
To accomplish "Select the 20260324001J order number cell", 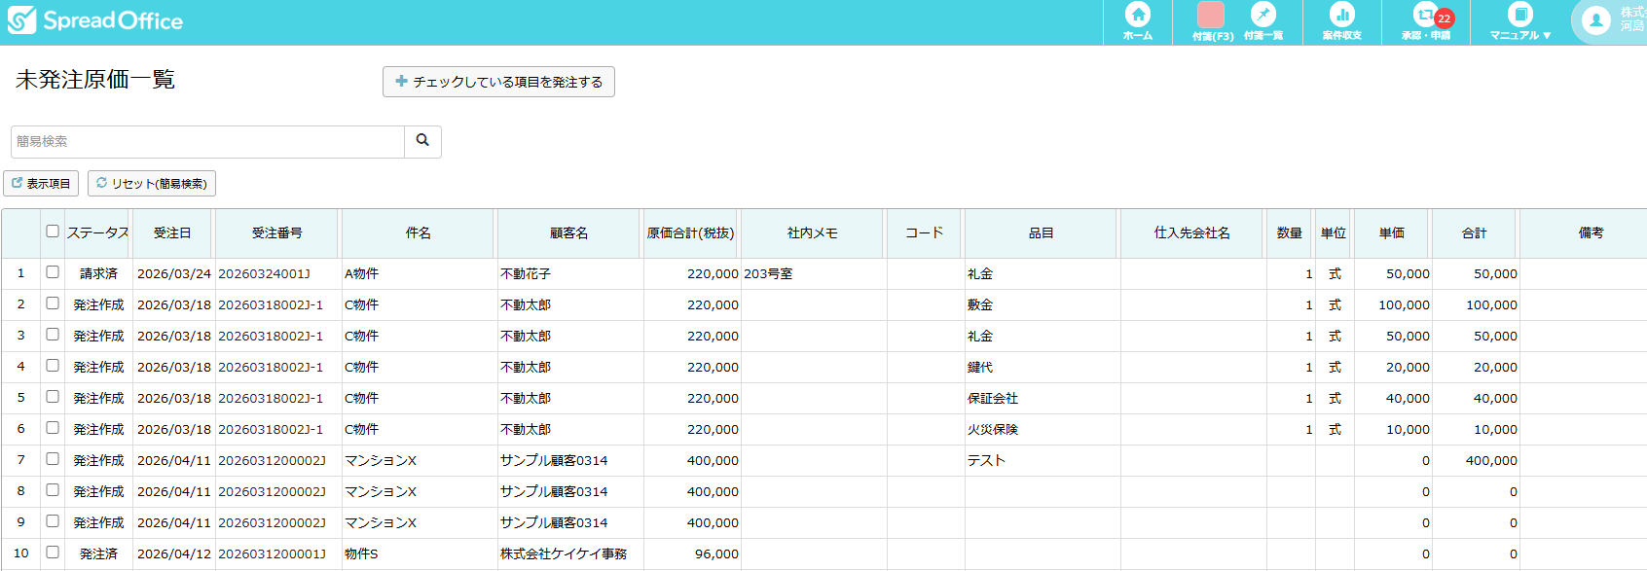I will tap(277, 273).
